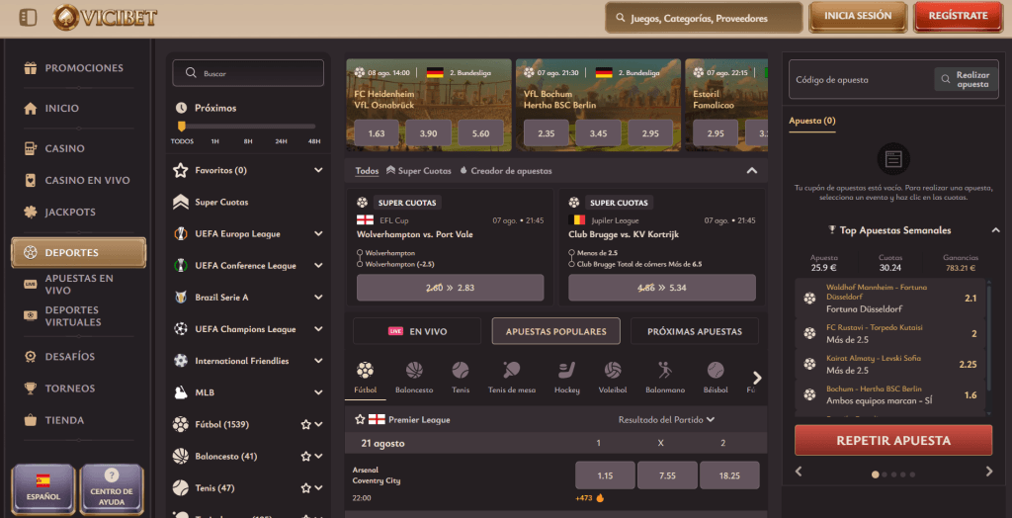Open the Español language selector

pyautogui.click(x=43, y=488)
